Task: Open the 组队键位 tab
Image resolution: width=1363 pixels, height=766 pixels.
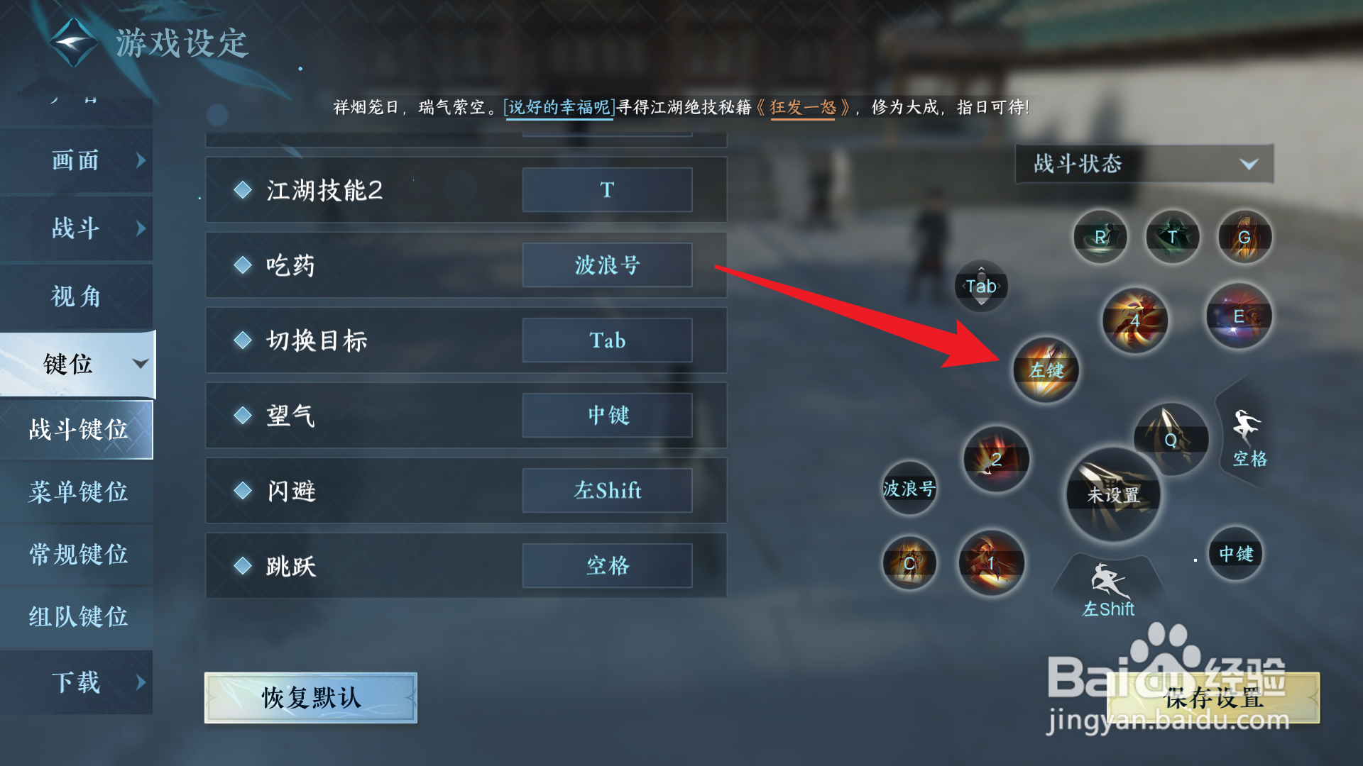Action: 77,616
